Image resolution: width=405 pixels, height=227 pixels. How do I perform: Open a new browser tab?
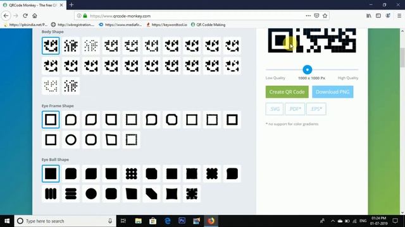coord(72,5)
